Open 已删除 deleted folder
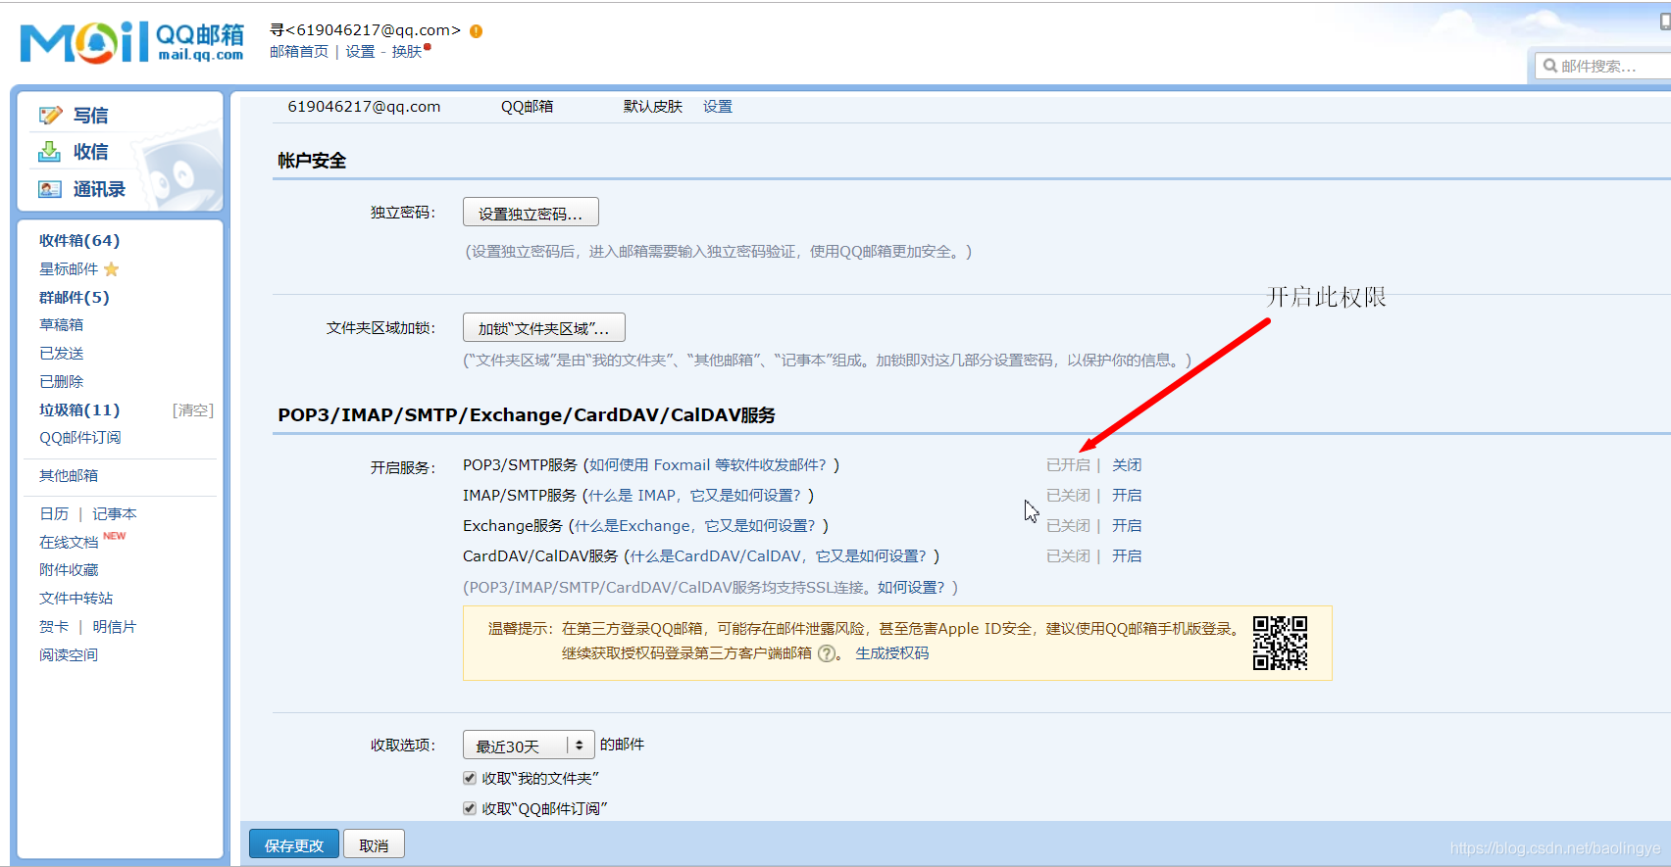 click(x=62, y=382)
